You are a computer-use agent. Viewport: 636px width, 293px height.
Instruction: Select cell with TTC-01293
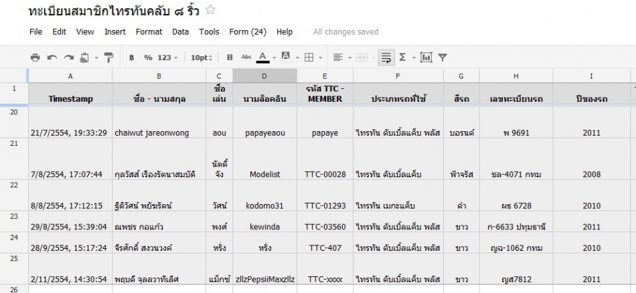pos(325,196)
